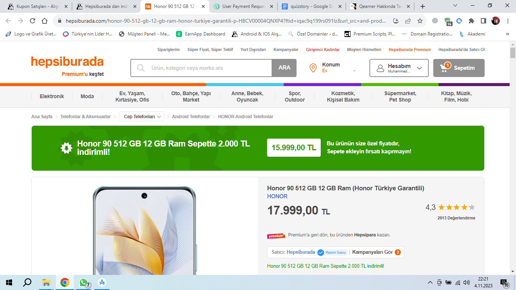Click the browser address bar URL
Image resolution: width=516 pixels, height=290 pixels.
coord(227,21)
